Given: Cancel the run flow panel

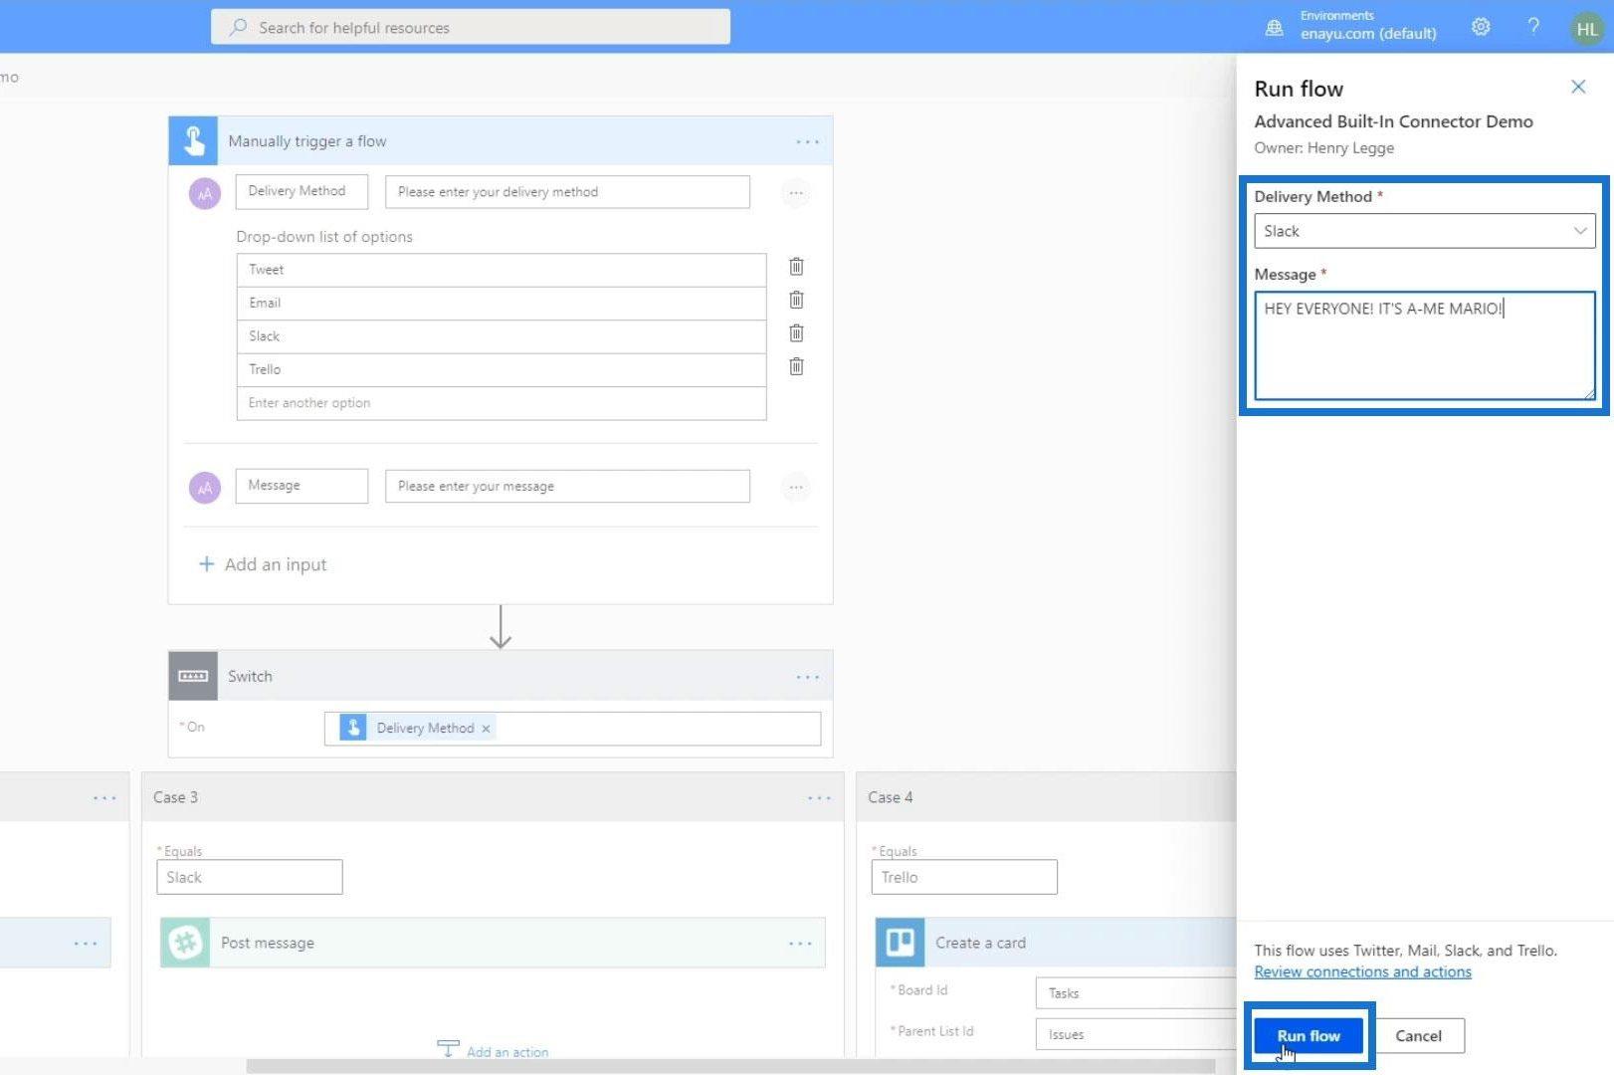Looking at the screenshot, I should [1417, 1035].
